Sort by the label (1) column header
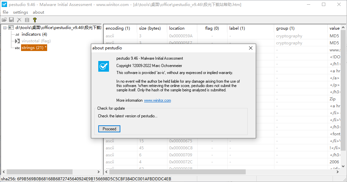The image size is (347, 182). [x=250, y=28]
